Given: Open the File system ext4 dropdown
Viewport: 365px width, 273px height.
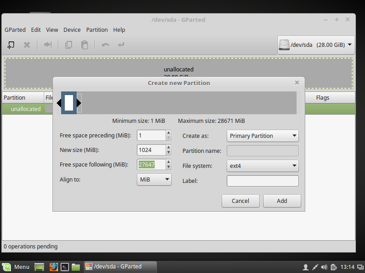Looking at the screenshot, I should (263, 166).
